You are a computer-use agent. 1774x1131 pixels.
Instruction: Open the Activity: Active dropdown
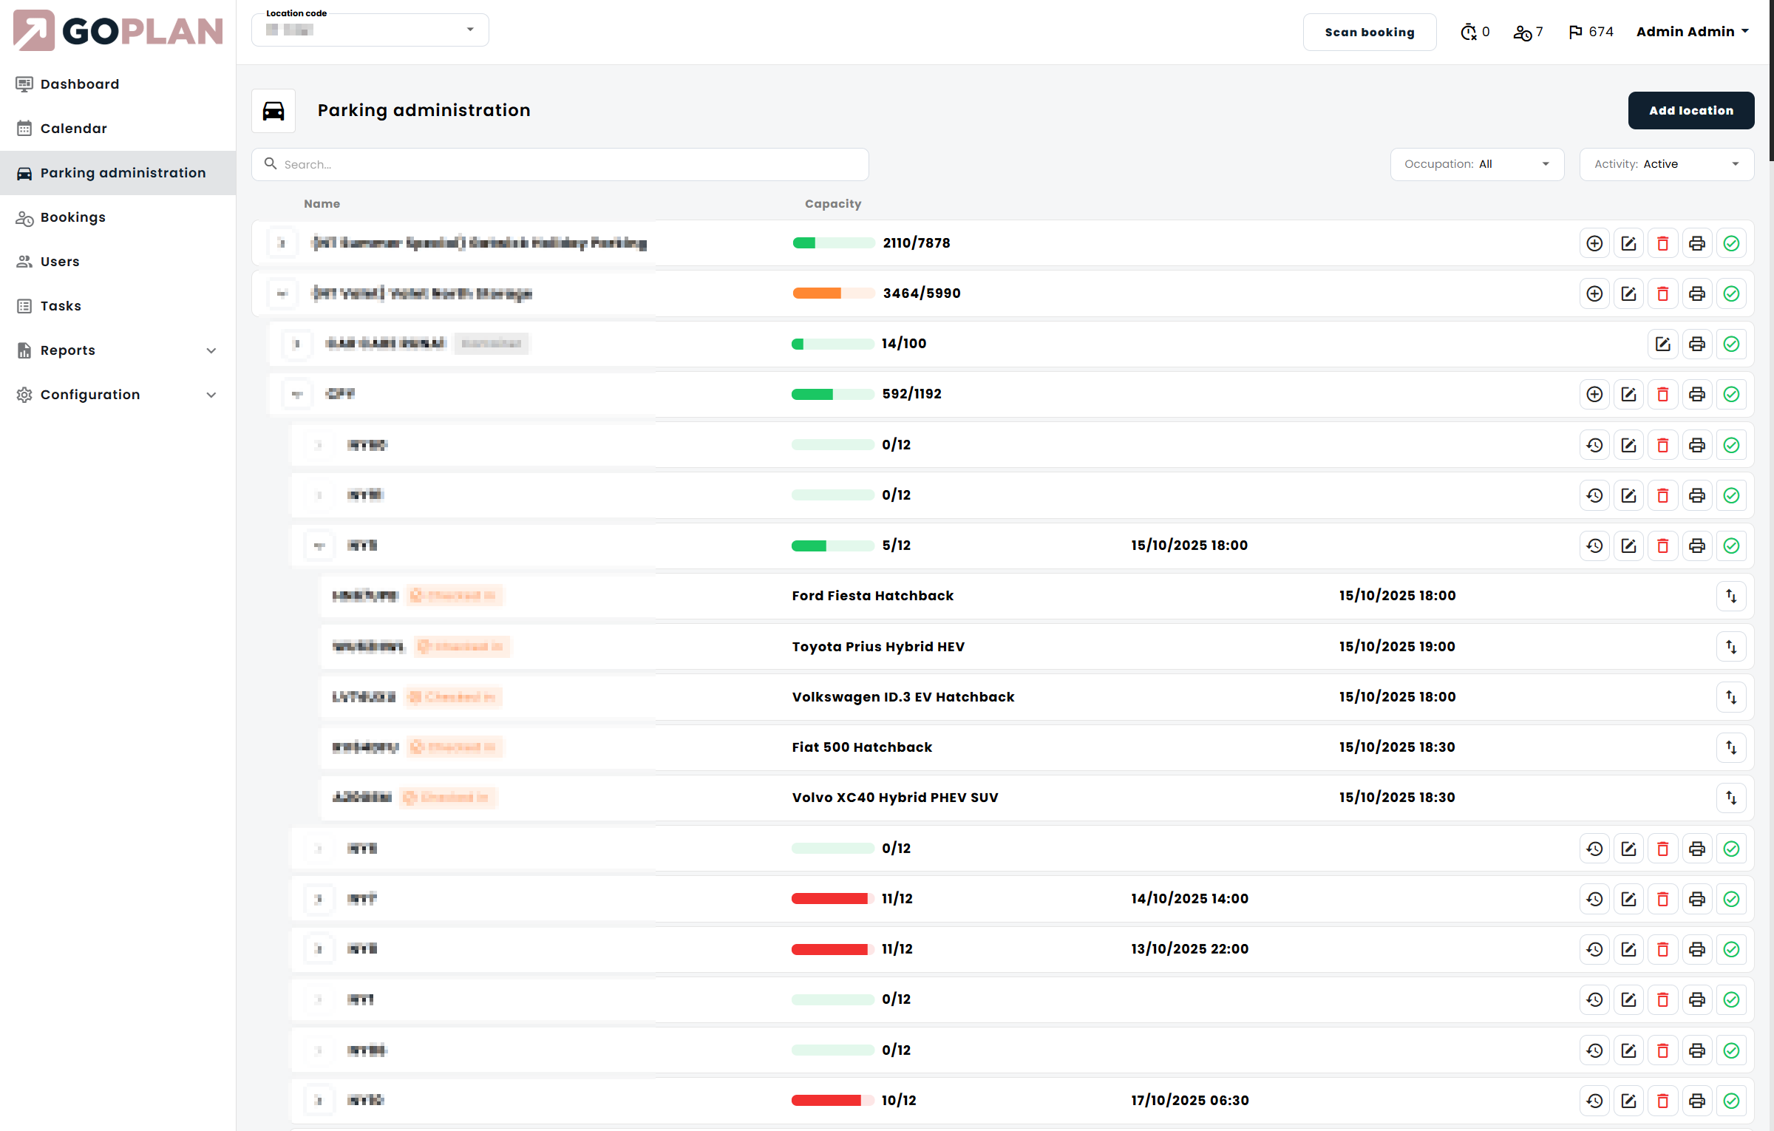(x=1666, y=164)
